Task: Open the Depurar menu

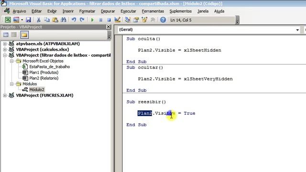Action: click(108, 11)
